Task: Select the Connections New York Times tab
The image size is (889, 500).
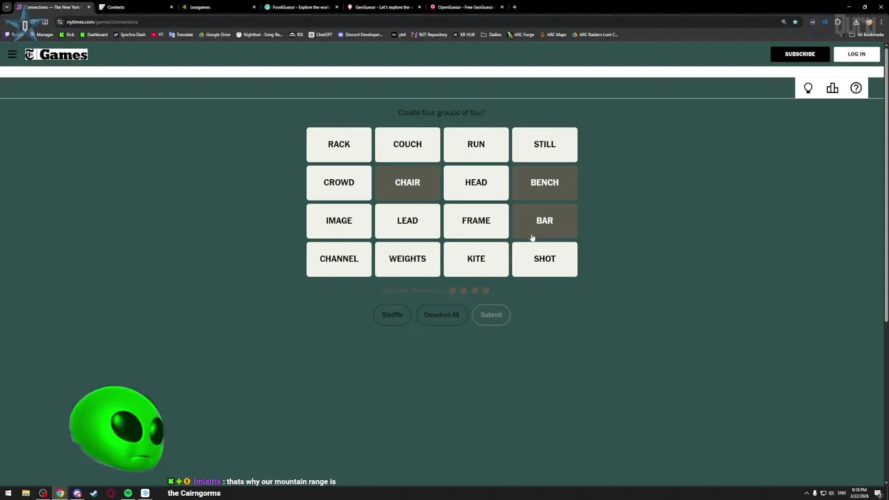Action: (53, 7)
